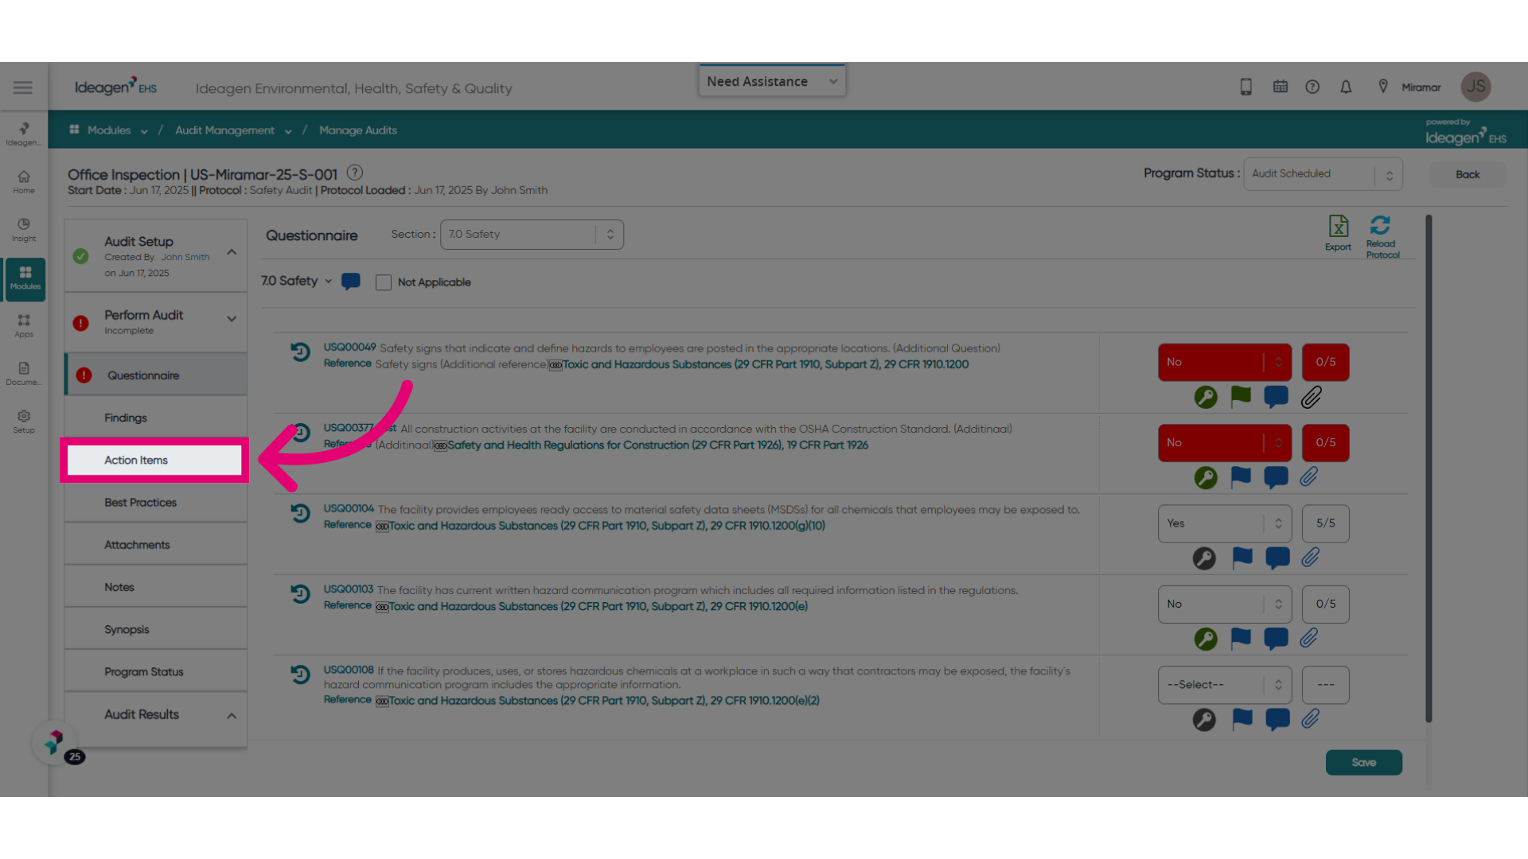Open the Insight sidebar icon
1528x859 pixels.
(x=24, y=230)
